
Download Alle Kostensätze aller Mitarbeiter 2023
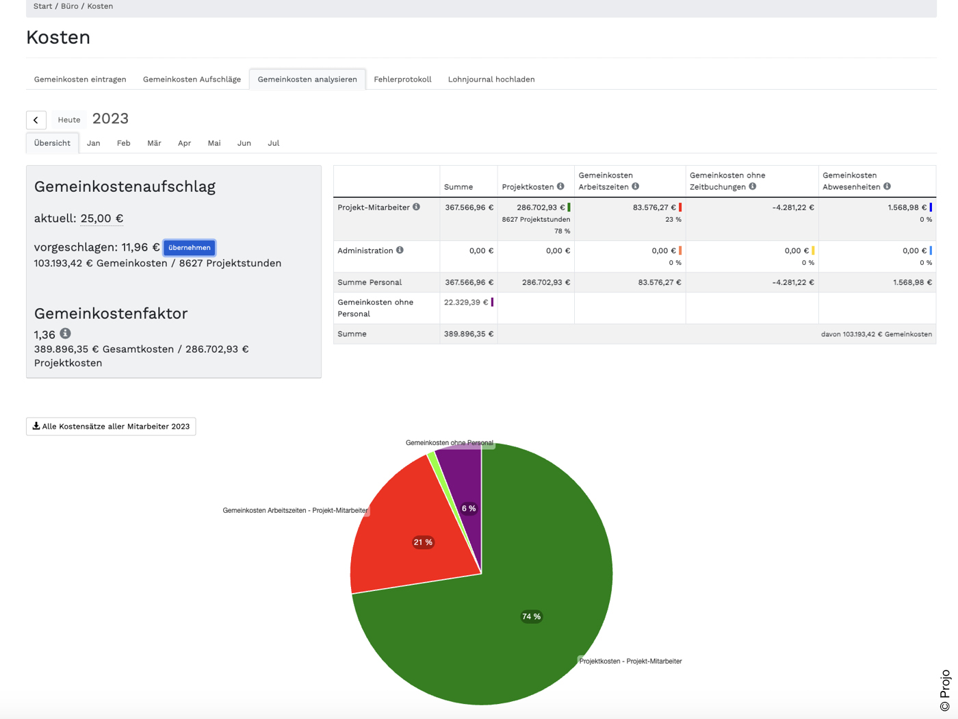pyautogui.click(x=111, y=427)
